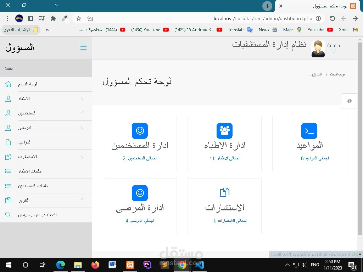Click the list icon beside جلسات المستخدمين

[9, 186]
